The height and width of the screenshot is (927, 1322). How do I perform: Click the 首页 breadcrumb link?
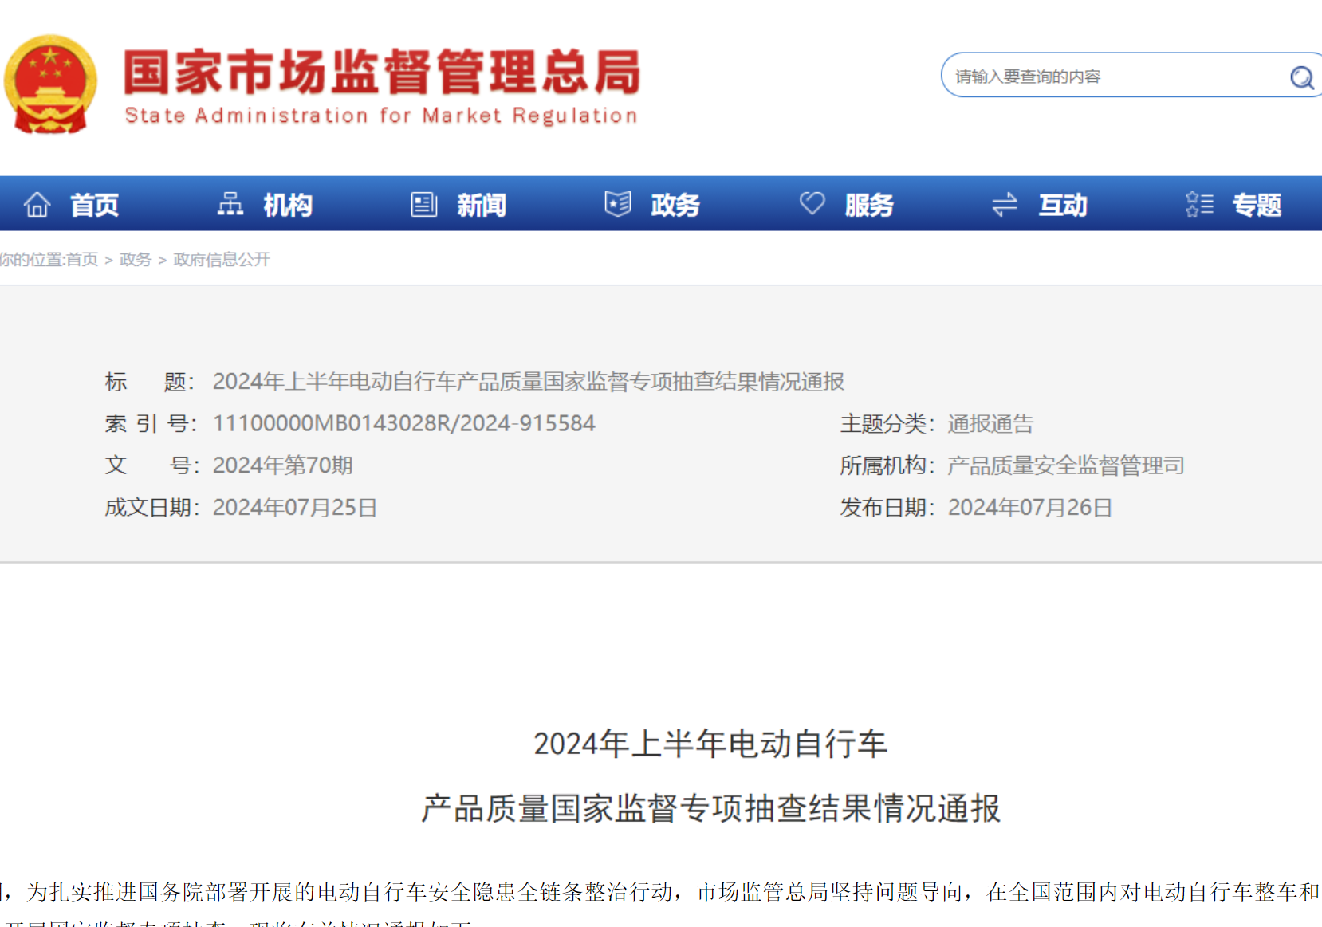click(x=81, y=260)
